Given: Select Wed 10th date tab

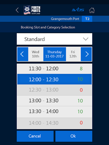Looking at the screenshot, I should (36, 54).
